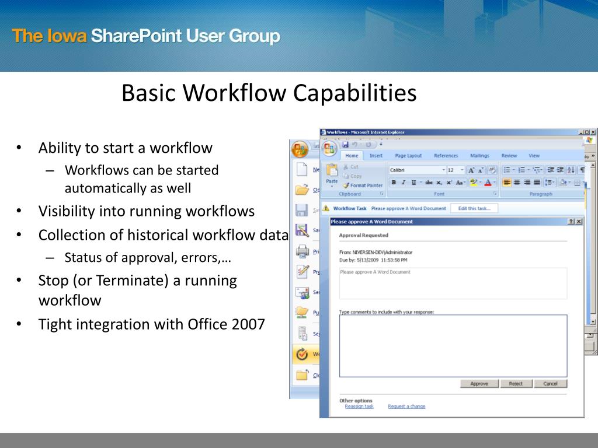The image size is (598, 448).
Task: Click the Paste icon in the Clipboard group
Action: [x=332, y=170]
